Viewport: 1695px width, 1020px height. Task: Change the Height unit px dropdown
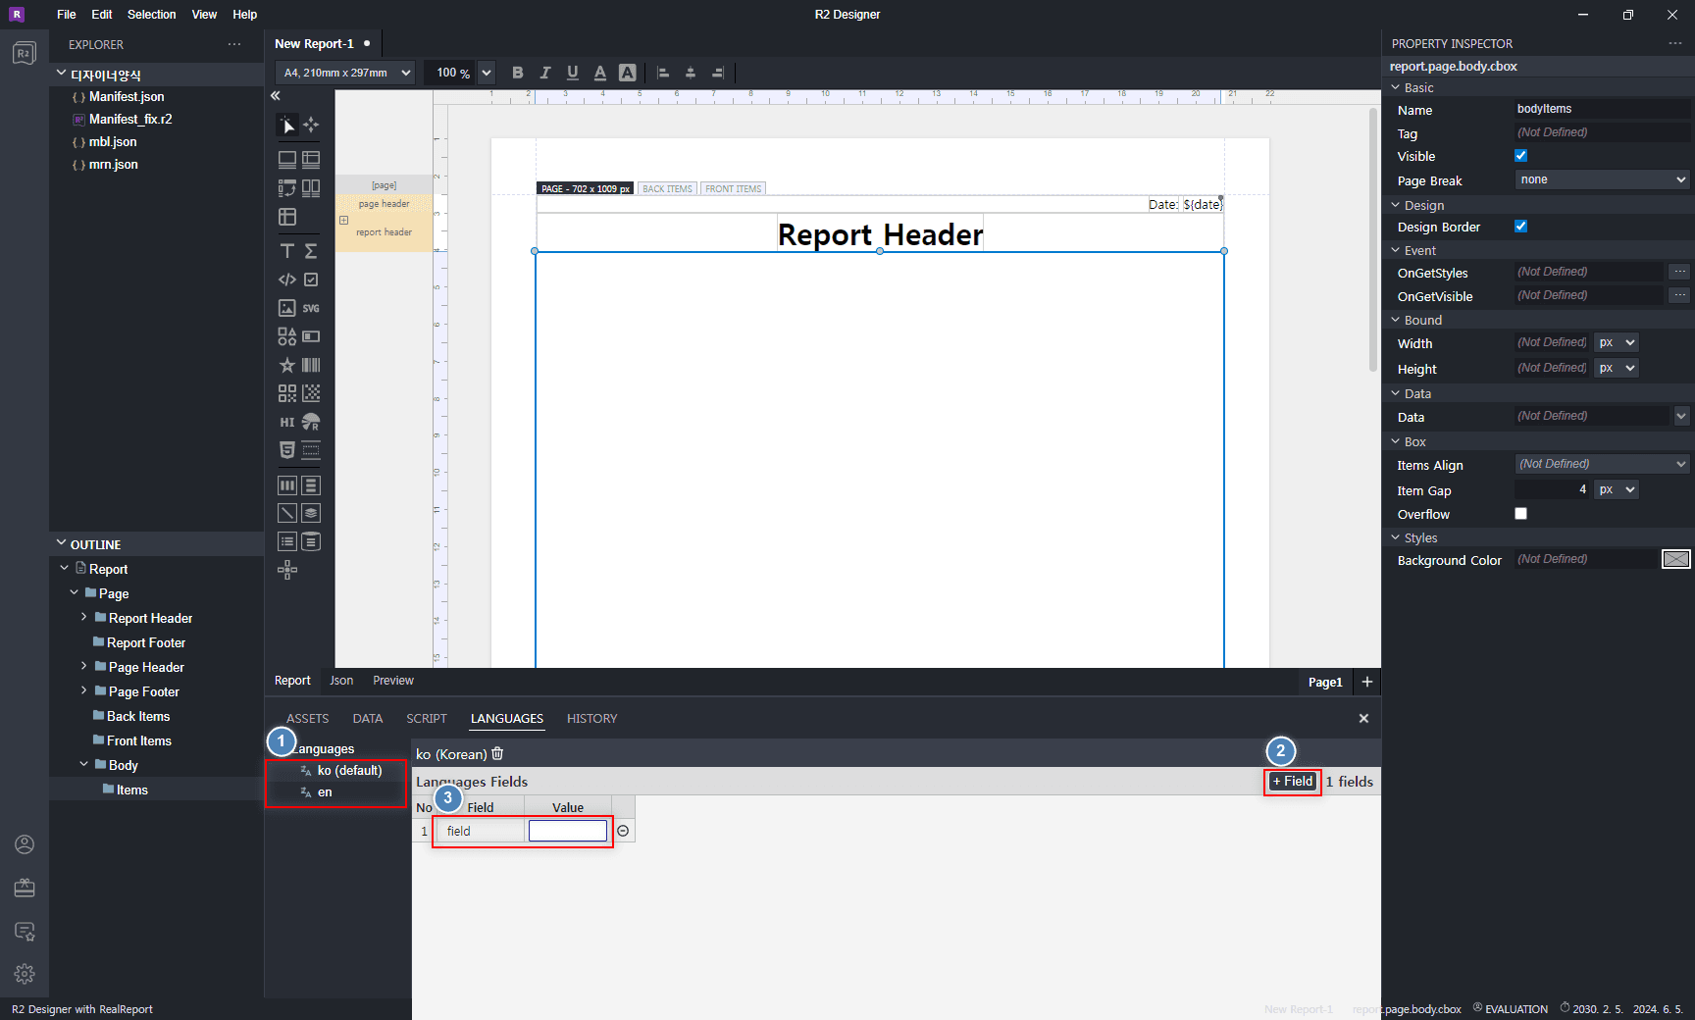(1617, 368)
